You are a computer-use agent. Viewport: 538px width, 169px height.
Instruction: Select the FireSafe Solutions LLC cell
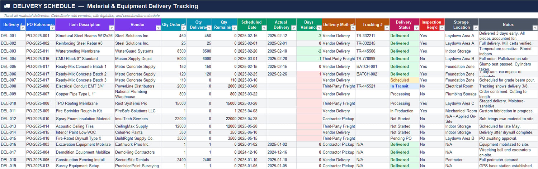[138, 111]
